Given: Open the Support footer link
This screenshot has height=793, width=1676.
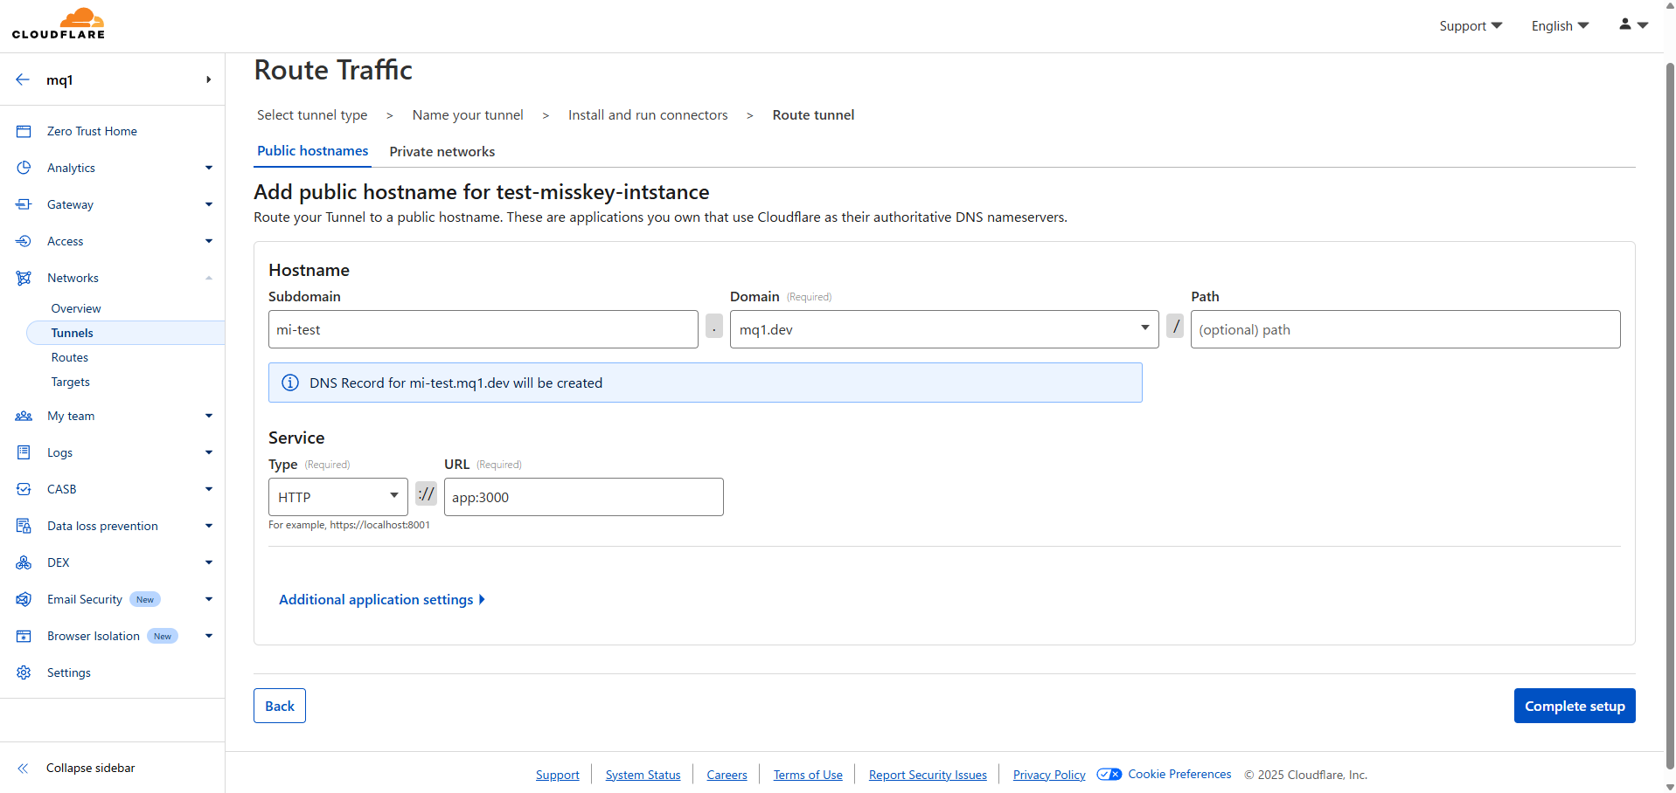Looking at the screenshot, I should (558, 775).
